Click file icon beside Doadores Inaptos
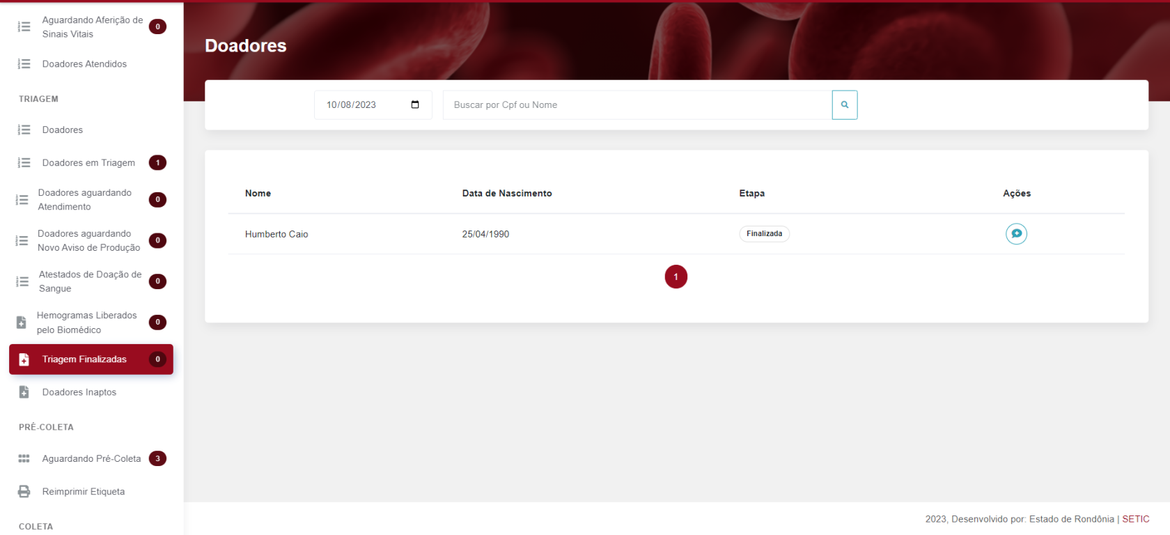 [x=24, y=392]
